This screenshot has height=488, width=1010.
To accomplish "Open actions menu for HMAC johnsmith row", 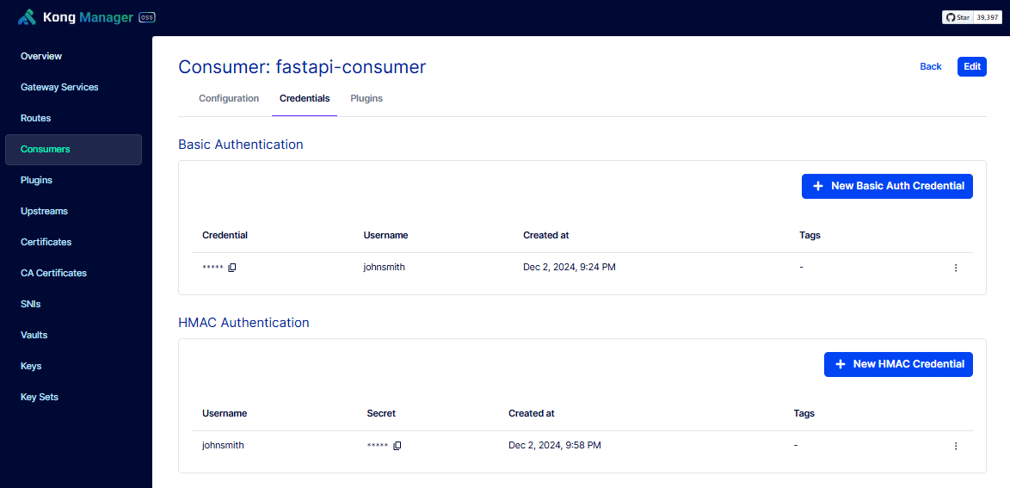I will coord(956,446).
